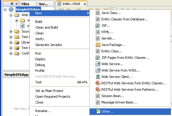Screen dimensions: 172x116
Task: Click the Web Service from WSDL icon
Action: pyautogui.click(x=98, y=70)
